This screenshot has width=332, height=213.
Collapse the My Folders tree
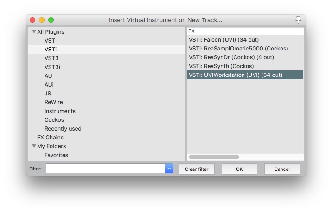pos(34,146)
